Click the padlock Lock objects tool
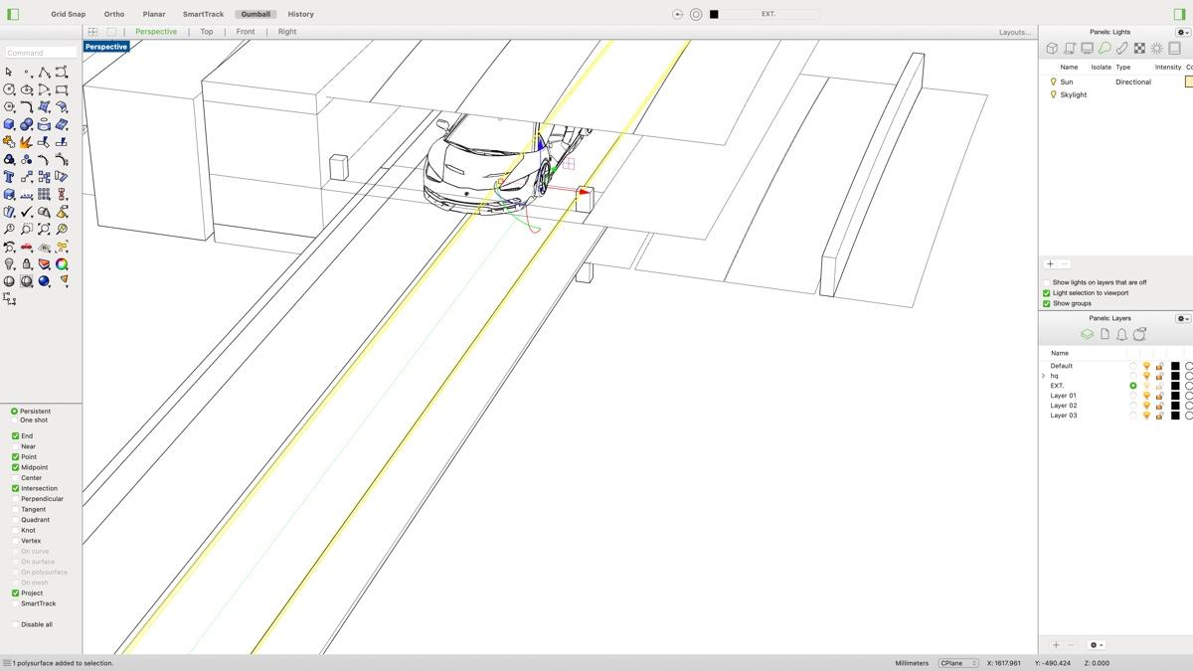1193x671 pixels. (27, 263)
